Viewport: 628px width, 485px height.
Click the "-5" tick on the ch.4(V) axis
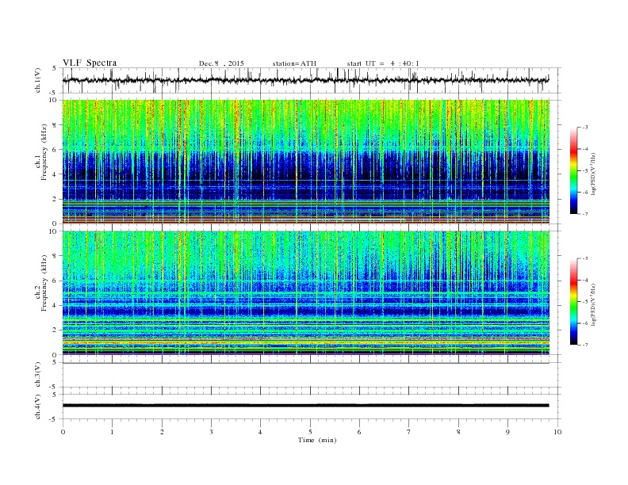click(x=54, y=419)
